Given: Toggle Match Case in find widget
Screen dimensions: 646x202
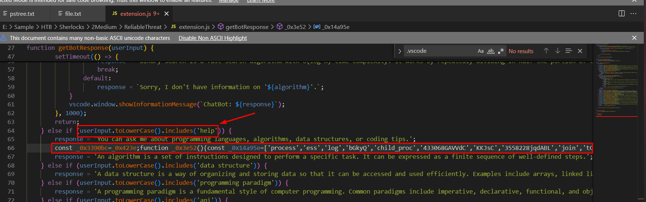Looking at the screenshot, I should (480, 51).
